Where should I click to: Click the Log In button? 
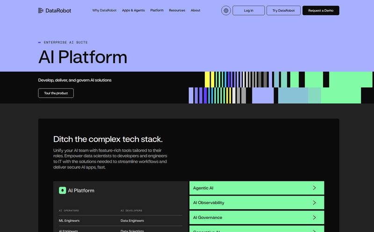pyautogui.click(x=249, y=10)
